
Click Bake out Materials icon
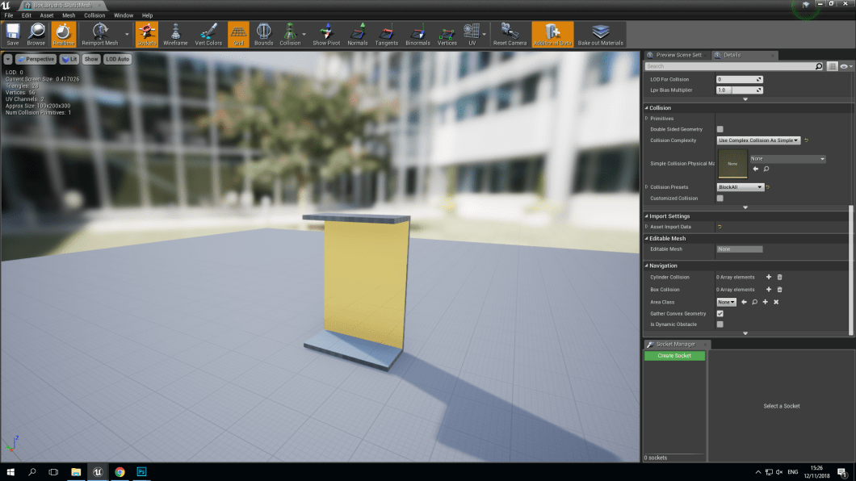coord(600,34)
